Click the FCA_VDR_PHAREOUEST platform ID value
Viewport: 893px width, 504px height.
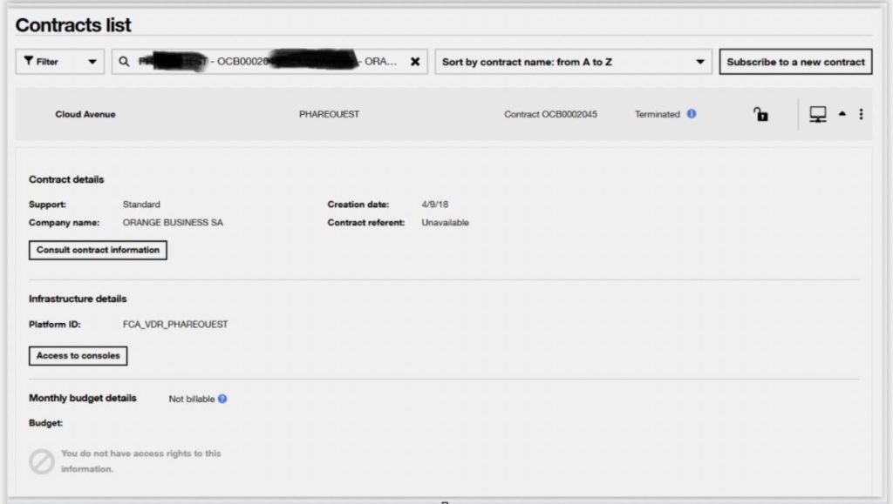175,325
